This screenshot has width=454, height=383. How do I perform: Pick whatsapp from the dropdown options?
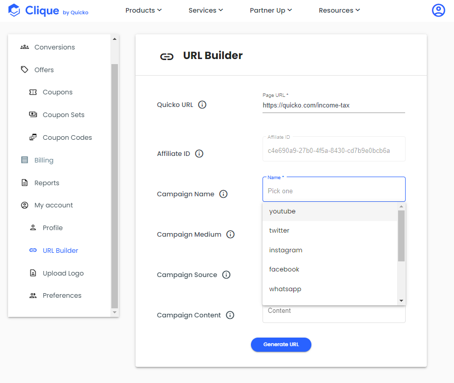click(x=330, y=289)
